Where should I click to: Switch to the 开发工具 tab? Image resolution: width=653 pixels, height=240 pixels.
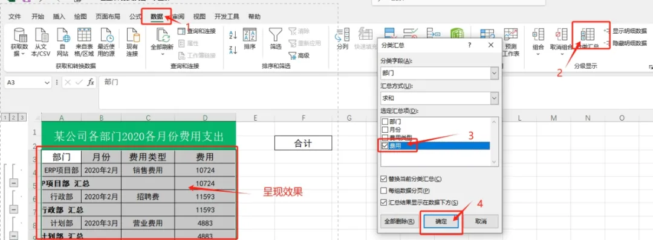227,17
